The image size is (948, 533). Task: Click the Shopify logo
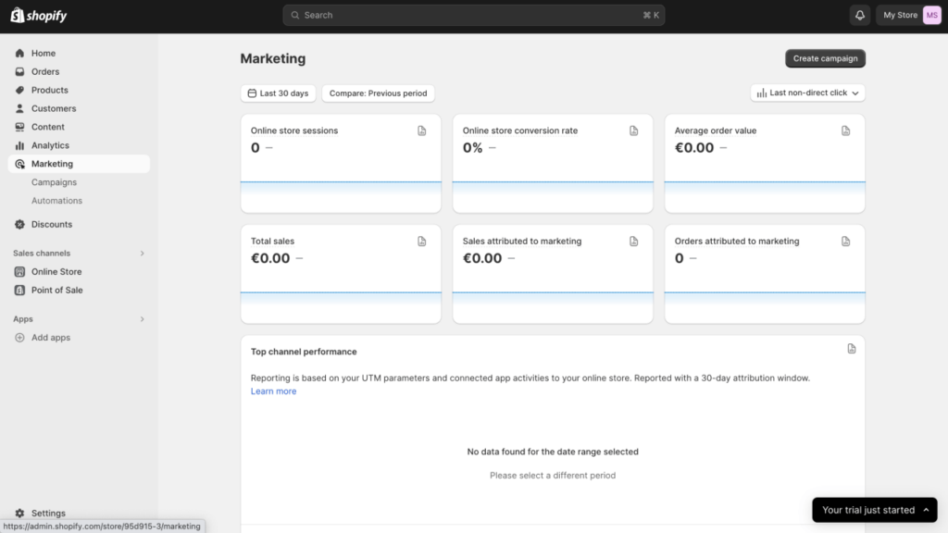click(37, 15)
